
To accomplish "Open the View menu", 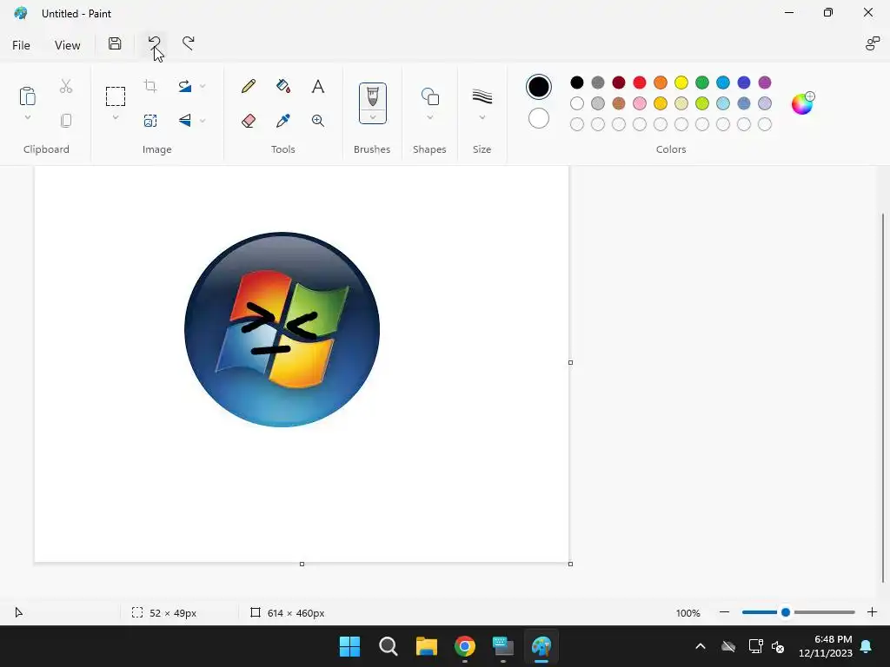I will pyautogui.click(x=67, y=45).
